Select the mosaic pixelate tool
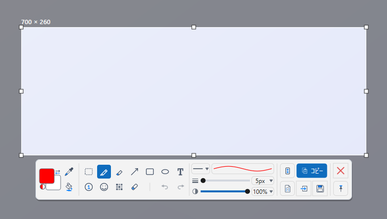 (119, 187)
